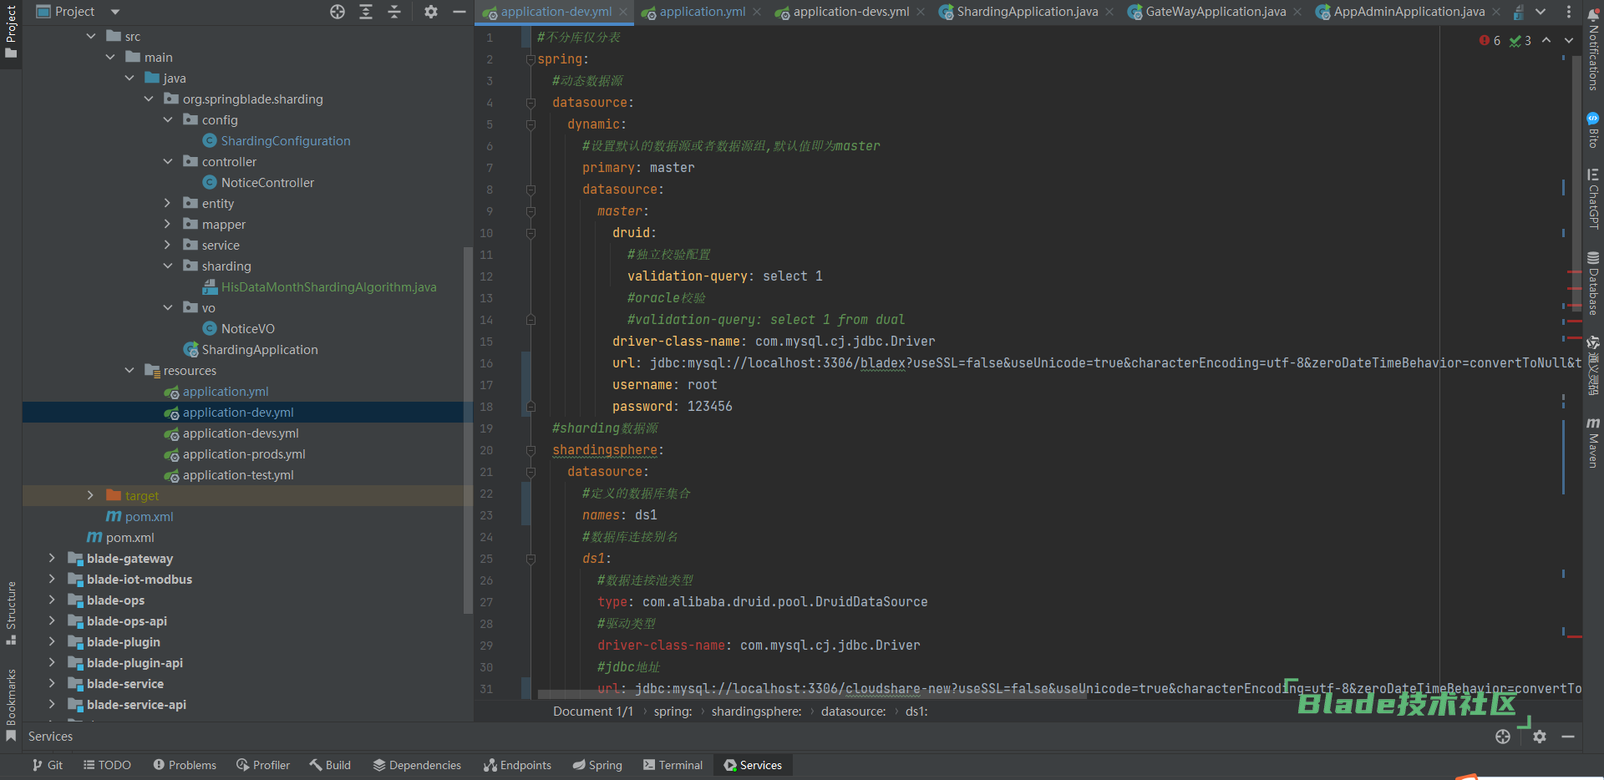Open the Profiler tool window

pyautogui.click(x=263, y=765)
